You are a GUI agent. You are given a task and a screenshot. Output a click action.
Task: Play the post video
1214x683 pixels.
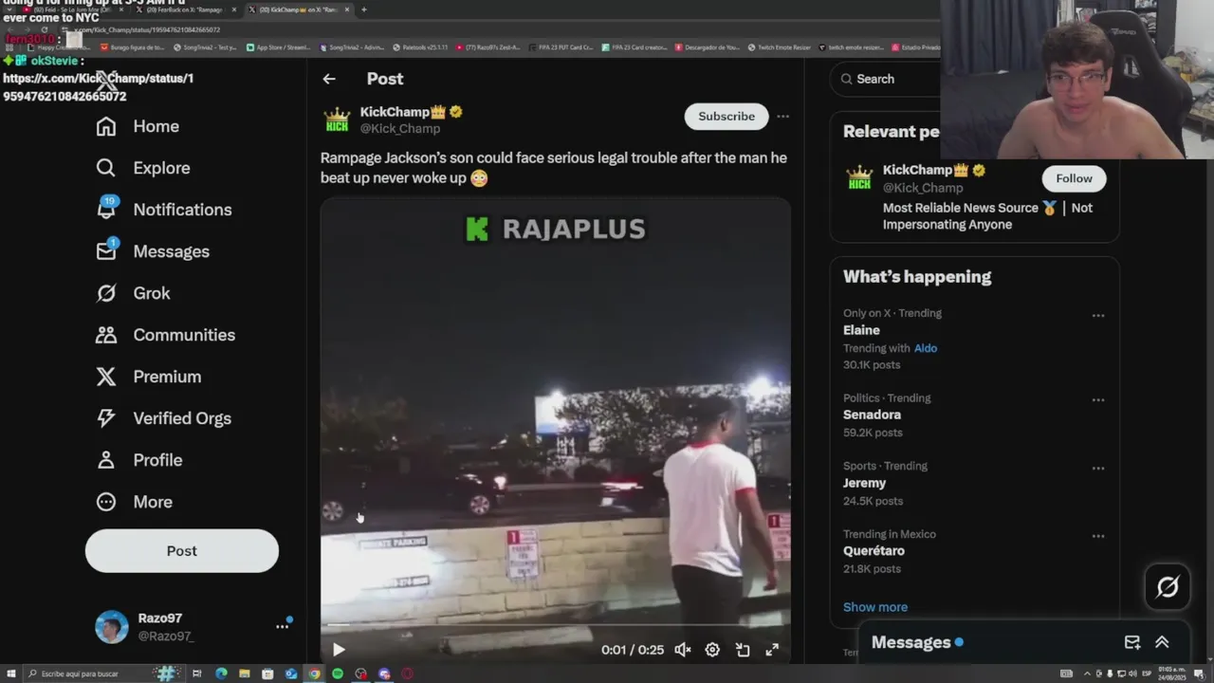point(339,650)
